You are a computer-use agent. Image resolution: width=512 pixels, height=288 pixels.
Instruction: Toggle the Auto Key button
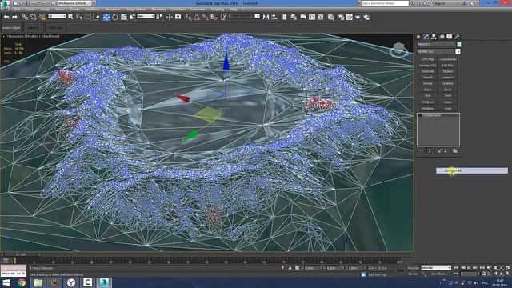click(x=413, y=268)
